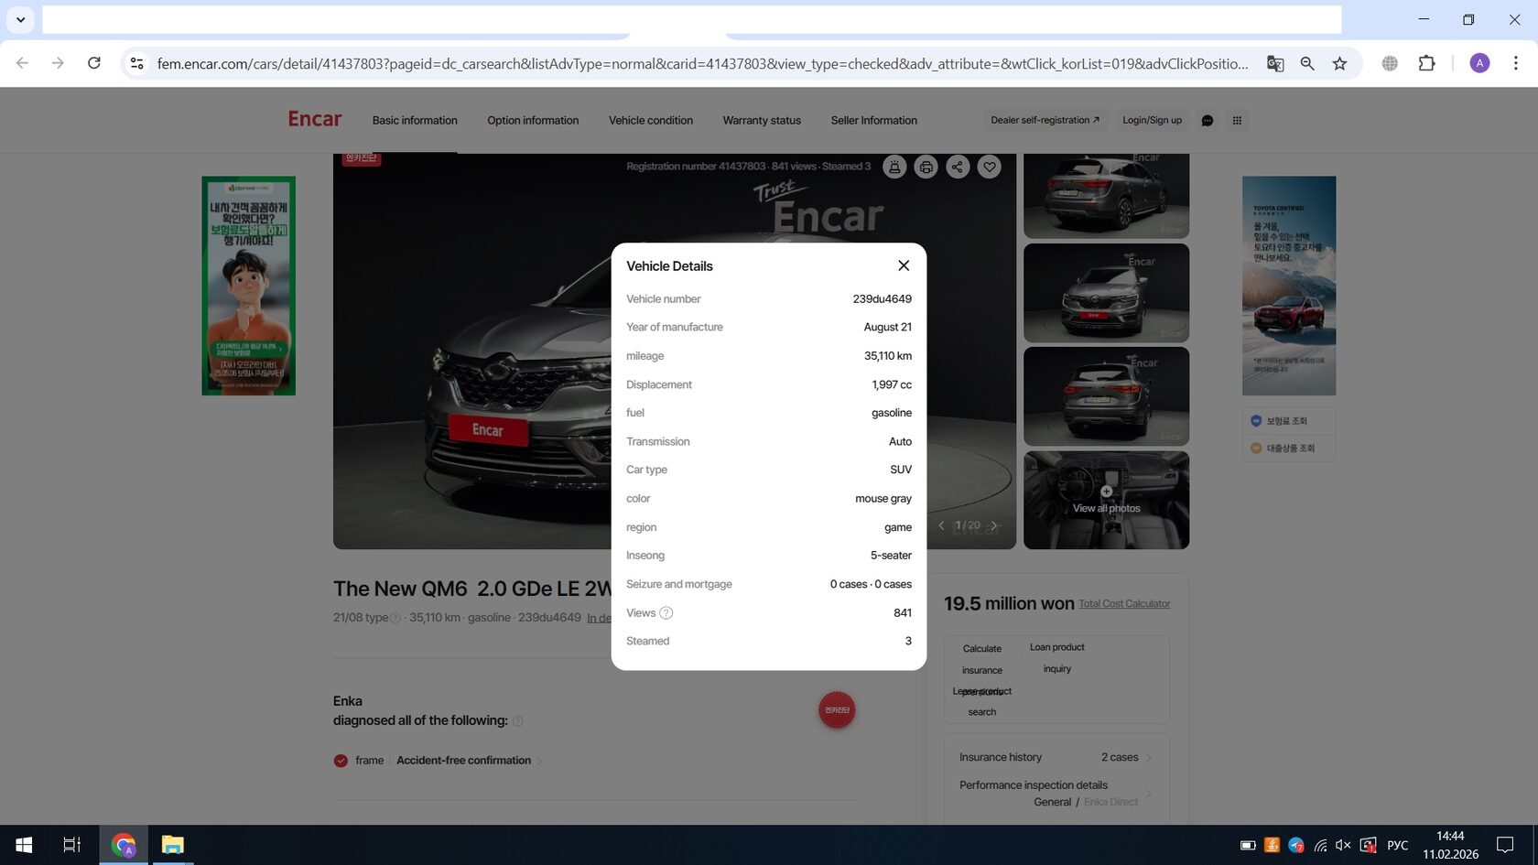The image size is (1538, 865).
Task: Click the orange coin button under Toyota ad
Action: tap(1289, 449)
